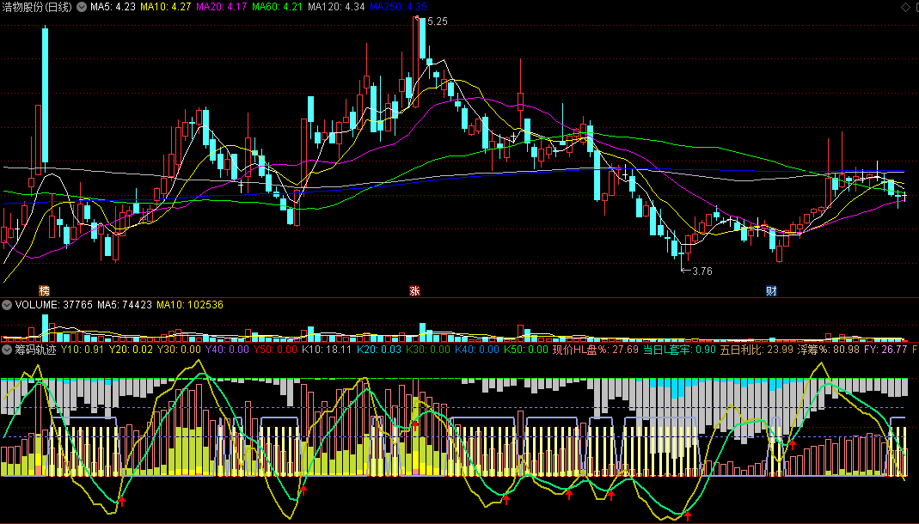Click the K30: 0.00 value
This screenshot has height=524, width=919.
pyautogui.click(x=428, y=350)
